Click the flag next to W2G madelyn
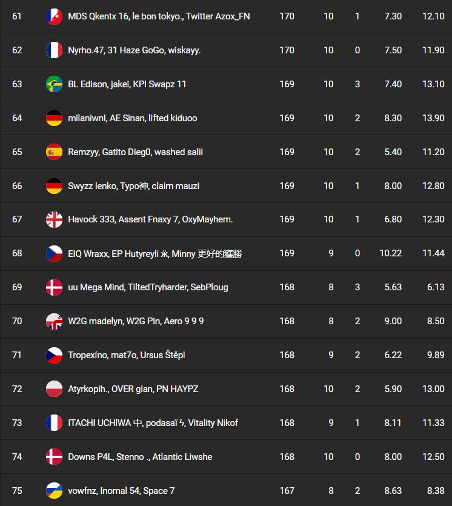This screenshot has width=452, height=506. [55, 321]
